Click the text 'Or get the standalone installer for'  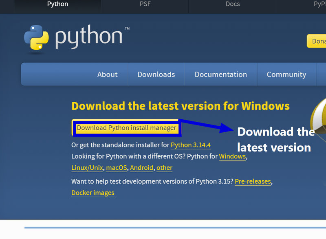click(x=120, y=145)
